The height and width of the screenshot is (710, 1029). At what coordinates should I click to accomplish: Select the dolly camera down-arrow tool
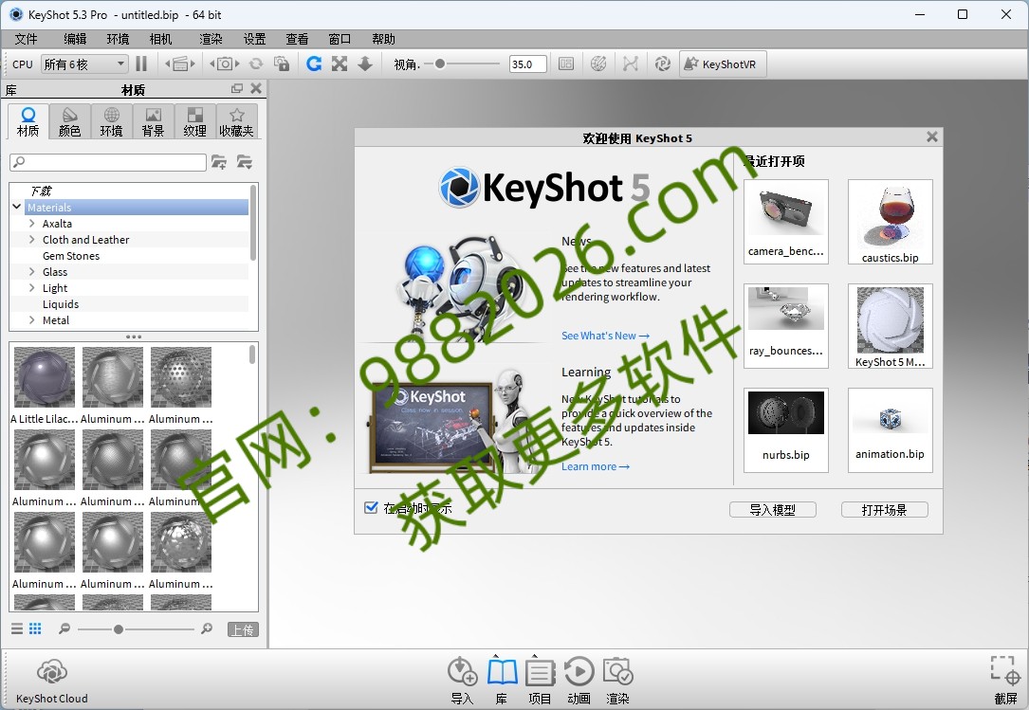tap(365, 64)
